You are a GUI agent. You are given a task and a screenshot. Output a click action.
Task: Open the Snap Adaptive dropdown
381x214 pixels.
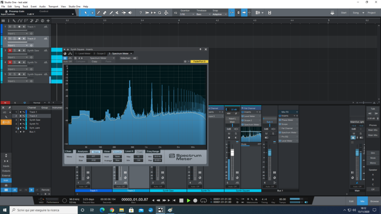(220, 14)
